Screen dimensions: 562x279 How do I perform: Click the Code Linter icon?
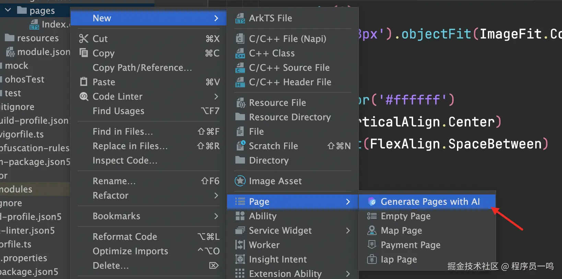point(84,97)
